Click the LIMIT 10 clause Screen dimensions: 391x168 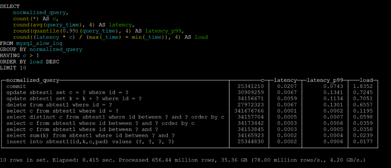(x=13, y=68)
